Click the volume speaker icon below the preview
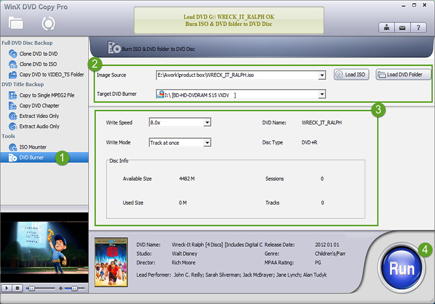 point(61,289)
